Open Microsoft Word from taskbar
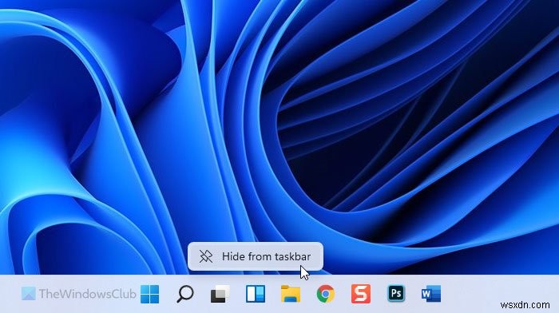The image size is (559, 313). click(x=431, y=294)
